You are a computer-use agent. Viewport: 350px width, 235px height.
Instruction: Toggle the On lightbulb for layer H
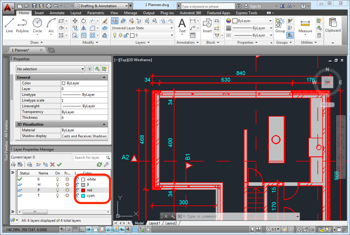click(57, 185)
